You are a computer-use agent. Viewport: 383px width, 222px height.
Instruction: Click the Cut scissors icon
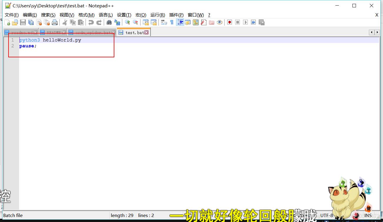point(65,22)
